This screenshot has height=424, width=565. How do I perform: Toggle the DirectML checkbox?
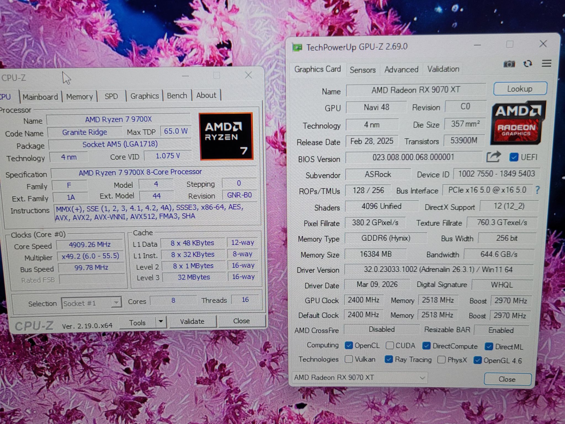click(489, 346)
